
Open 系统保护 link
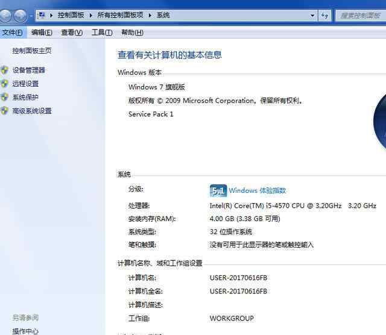tap(25, 97)
